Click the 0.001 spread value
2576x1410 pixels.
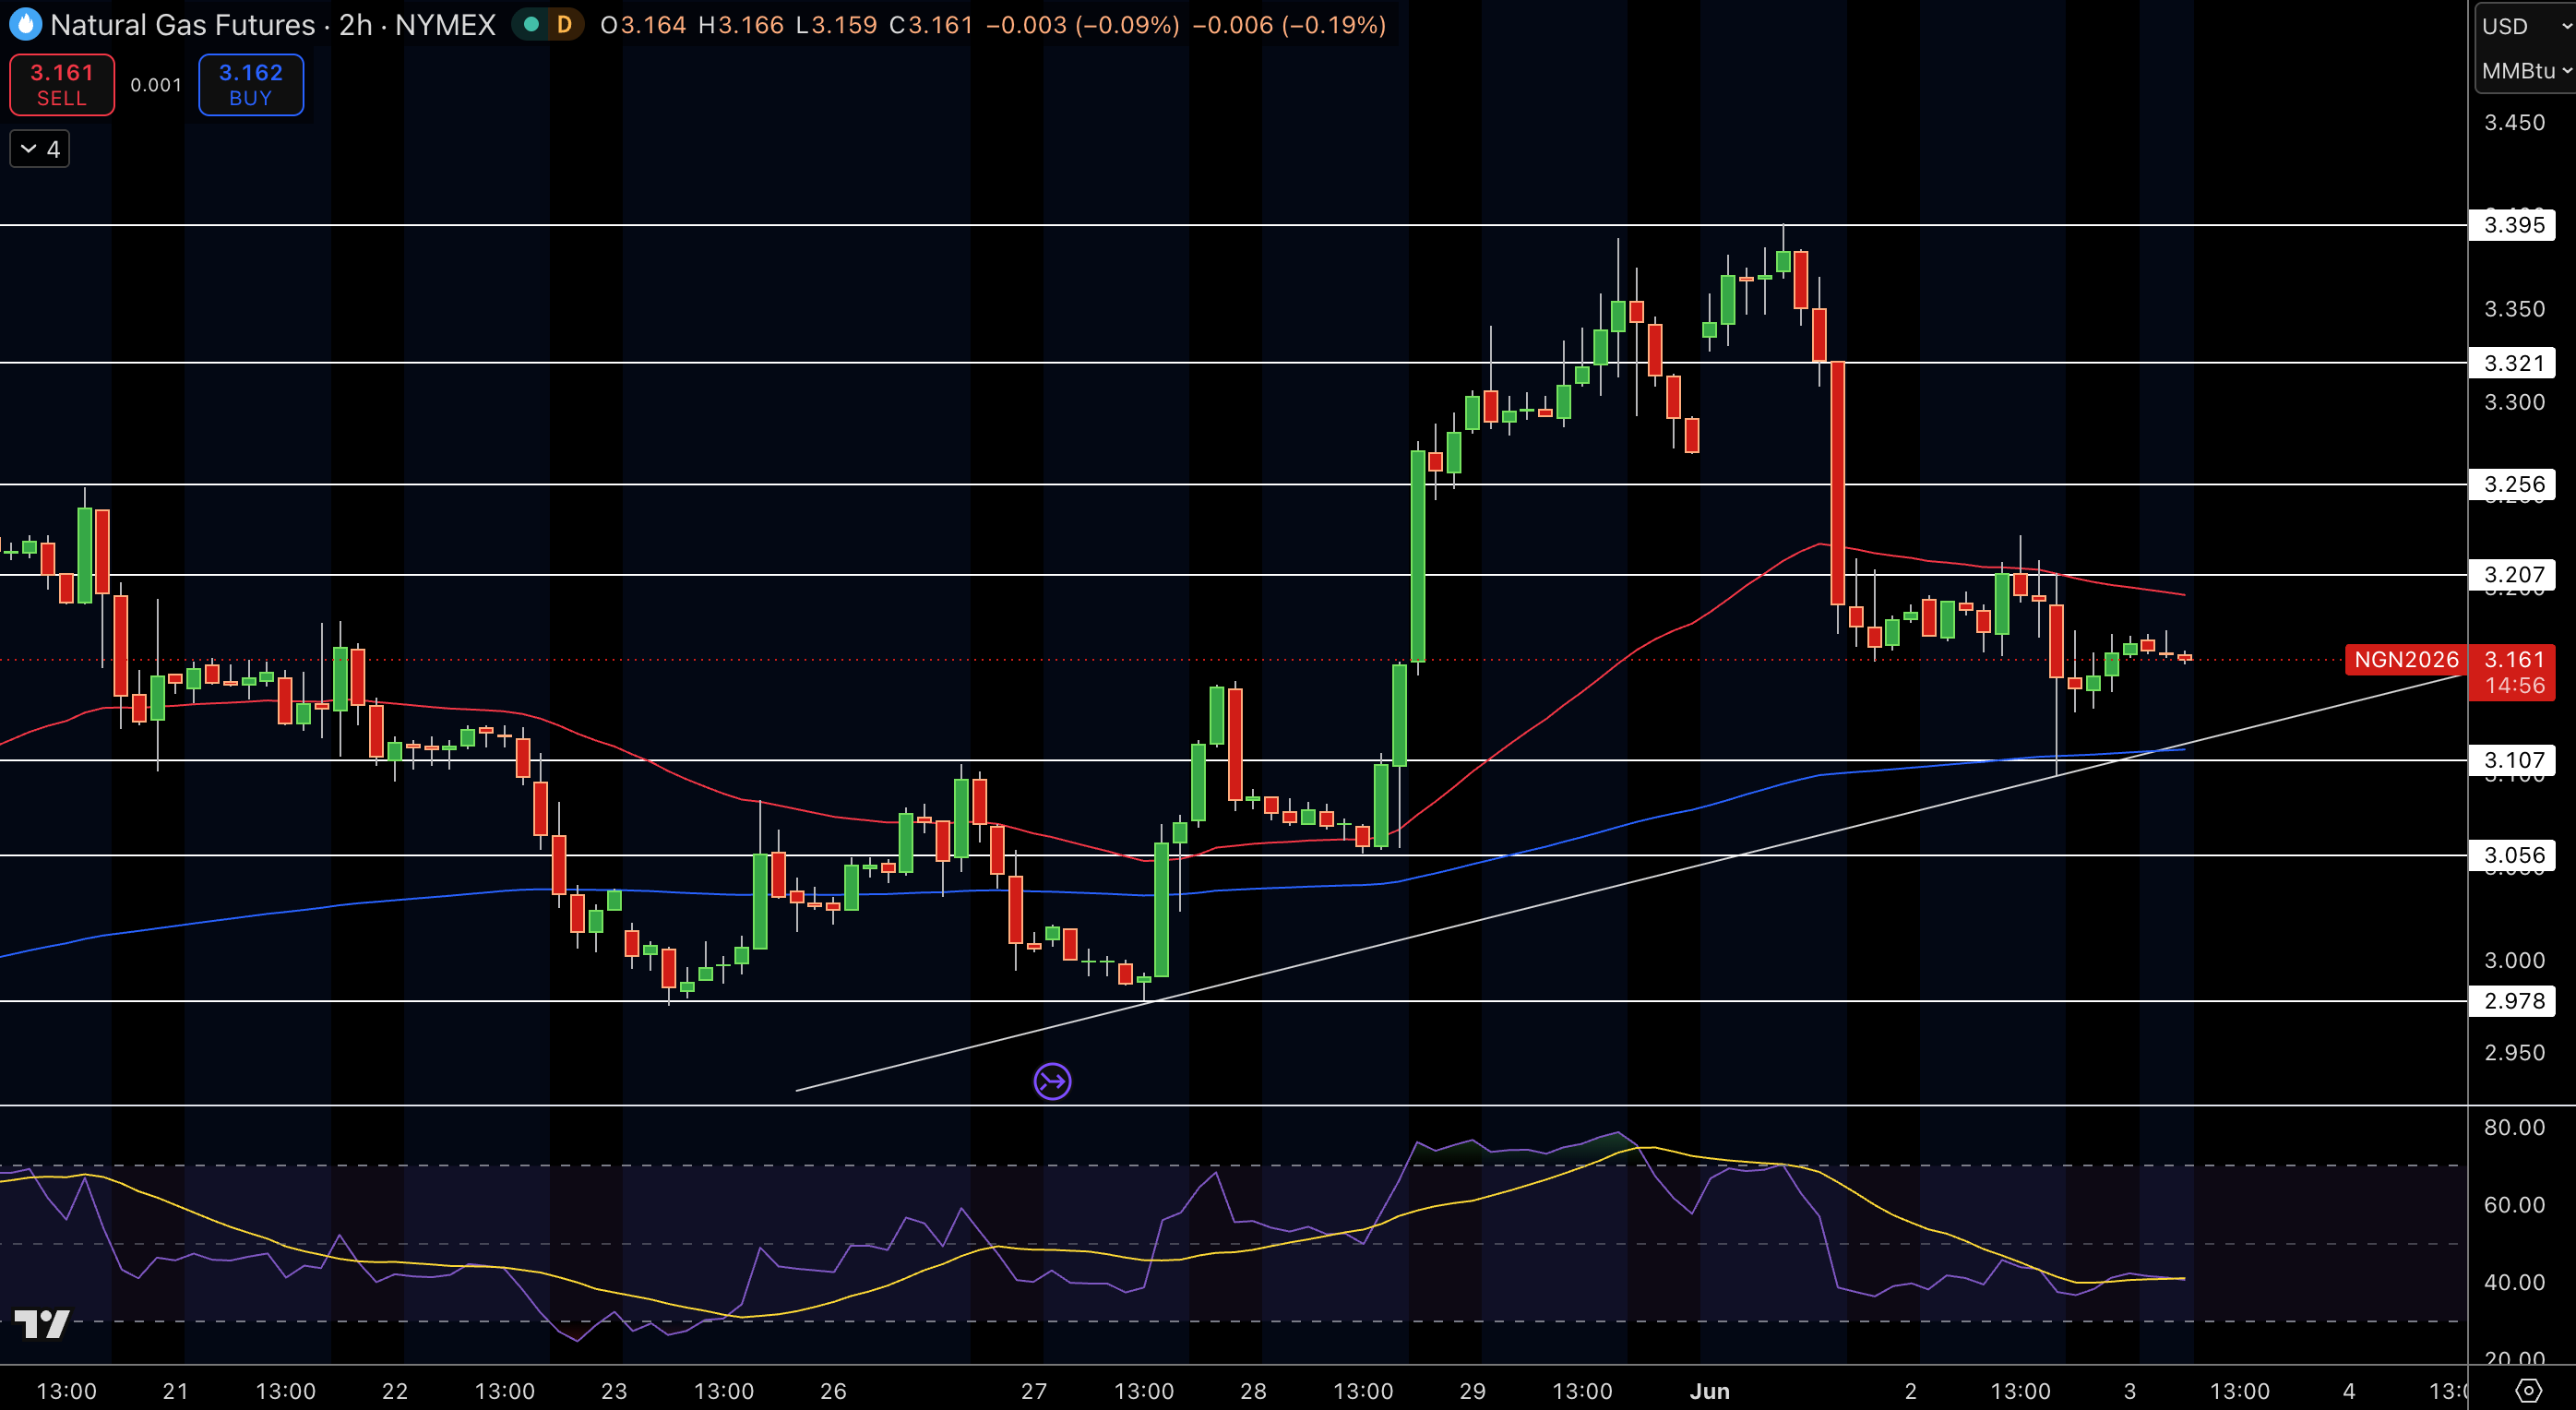[x=156, y=85]
